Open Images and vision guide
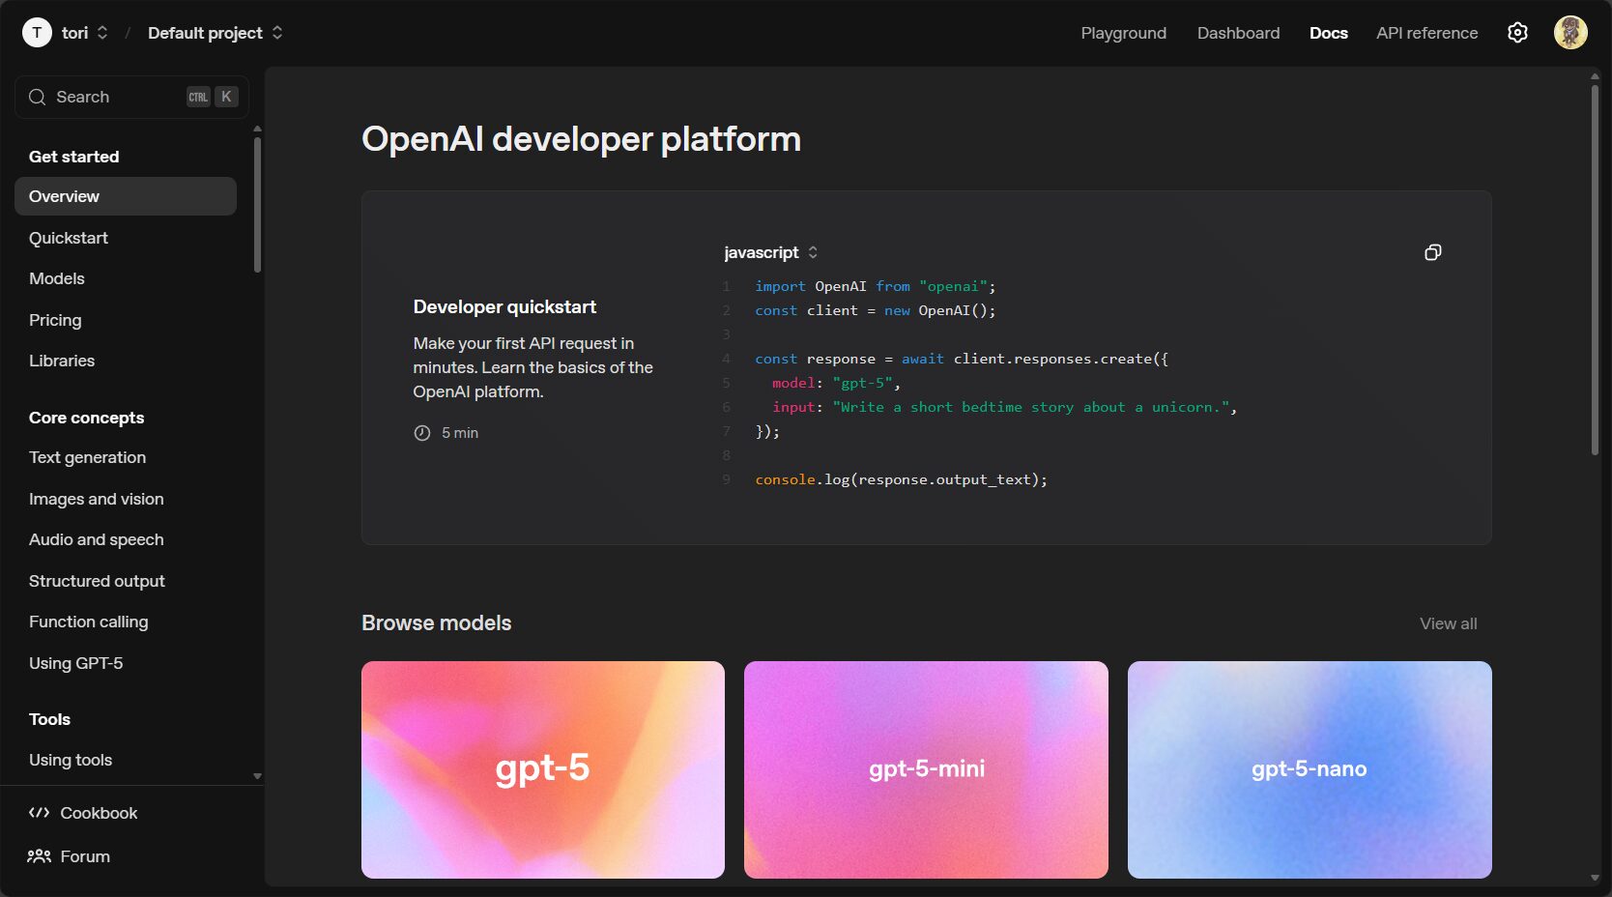The width and height of the screenshot is (1612, 897). click(x=97, y=499)
